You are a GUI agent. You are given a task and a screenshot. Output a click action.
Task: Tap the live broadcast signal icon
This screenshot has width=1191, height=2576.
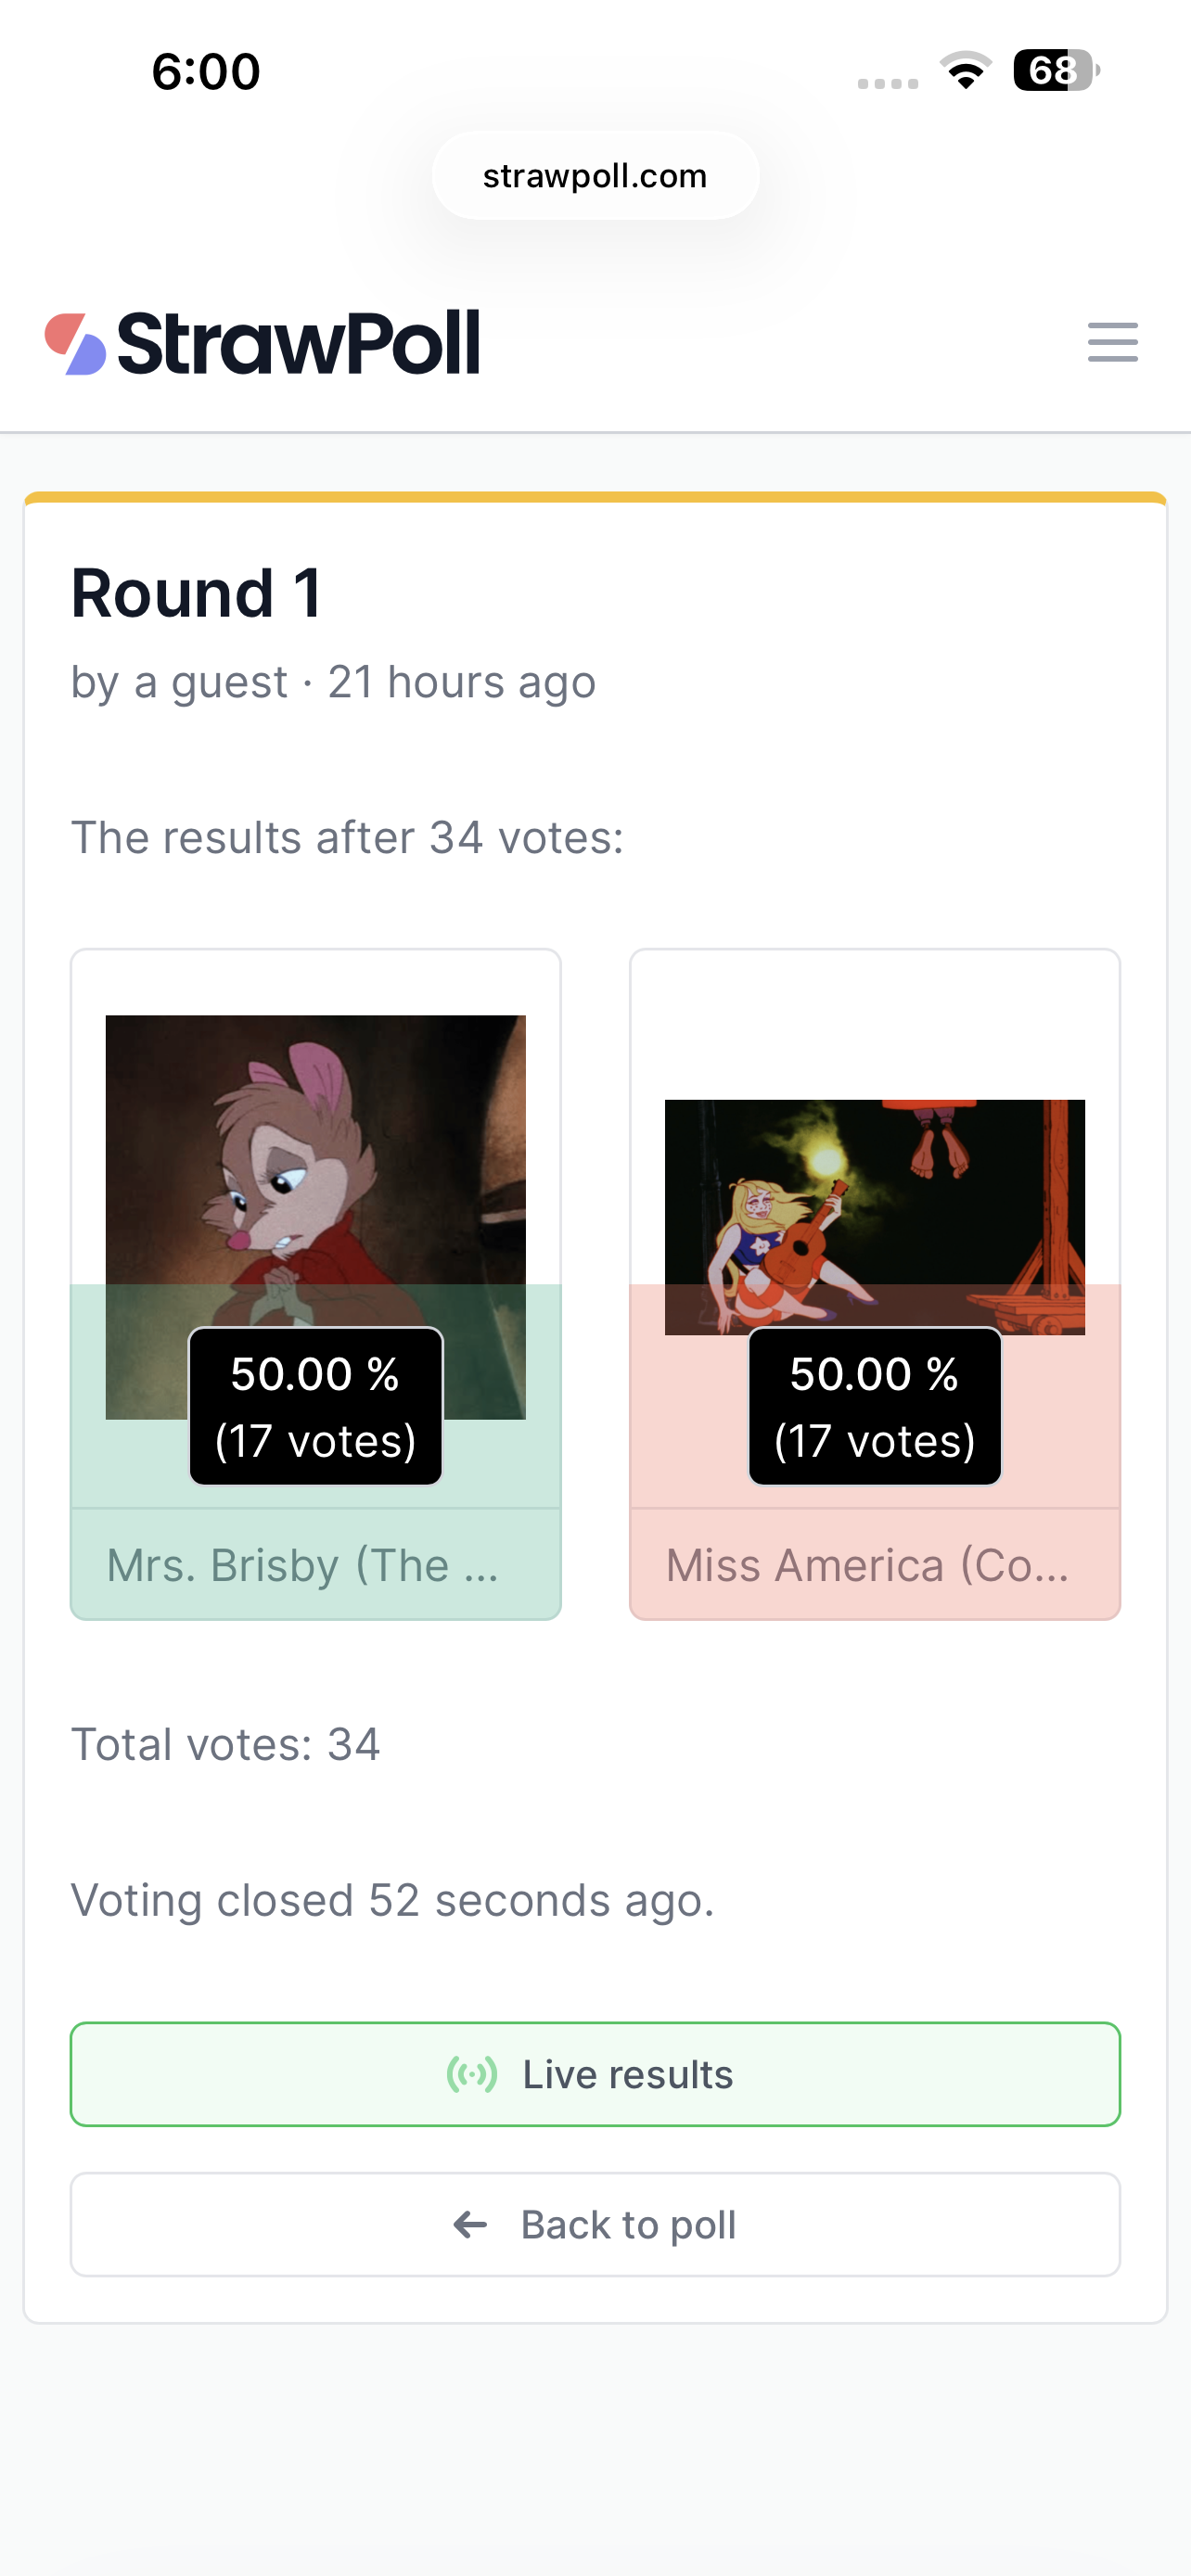pyautogui.click(x=471, y=2074)
